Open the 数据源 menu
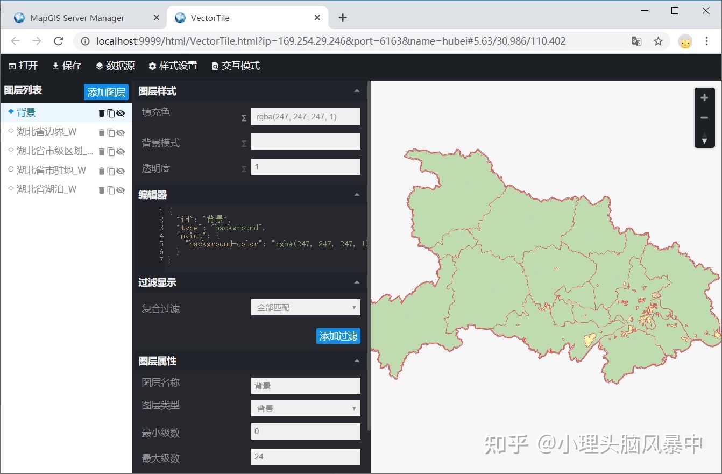This screenshot has height=474, width=722. click(115, 66)
